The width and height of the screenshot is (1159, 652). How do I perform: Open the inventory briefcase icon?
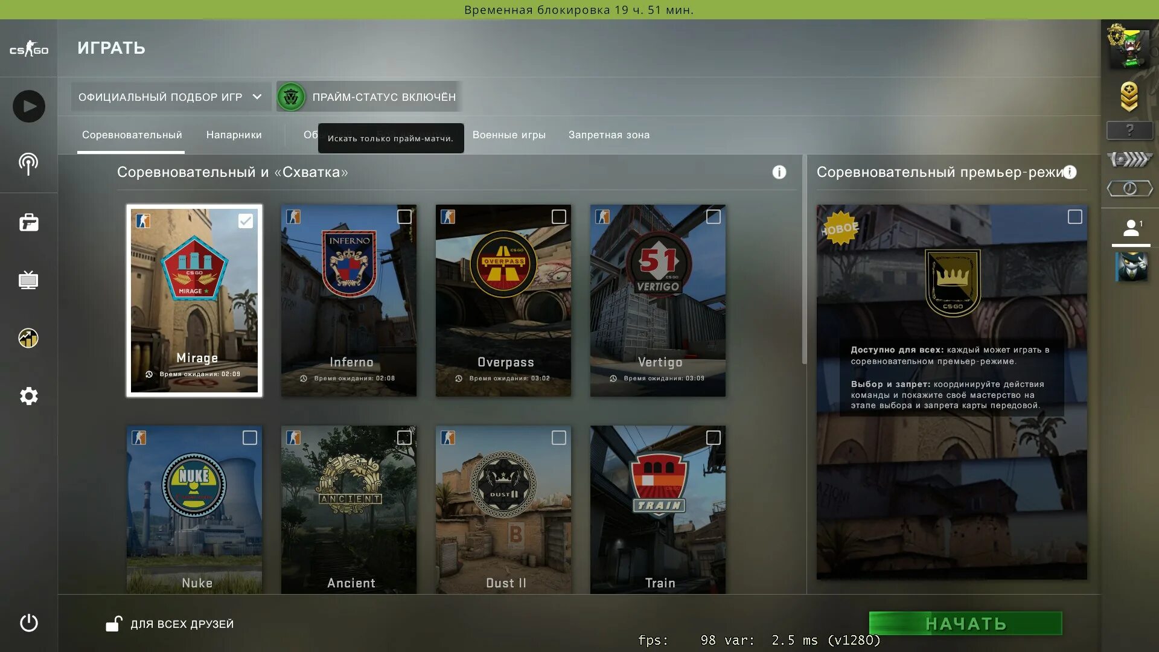tap(28, 223)
